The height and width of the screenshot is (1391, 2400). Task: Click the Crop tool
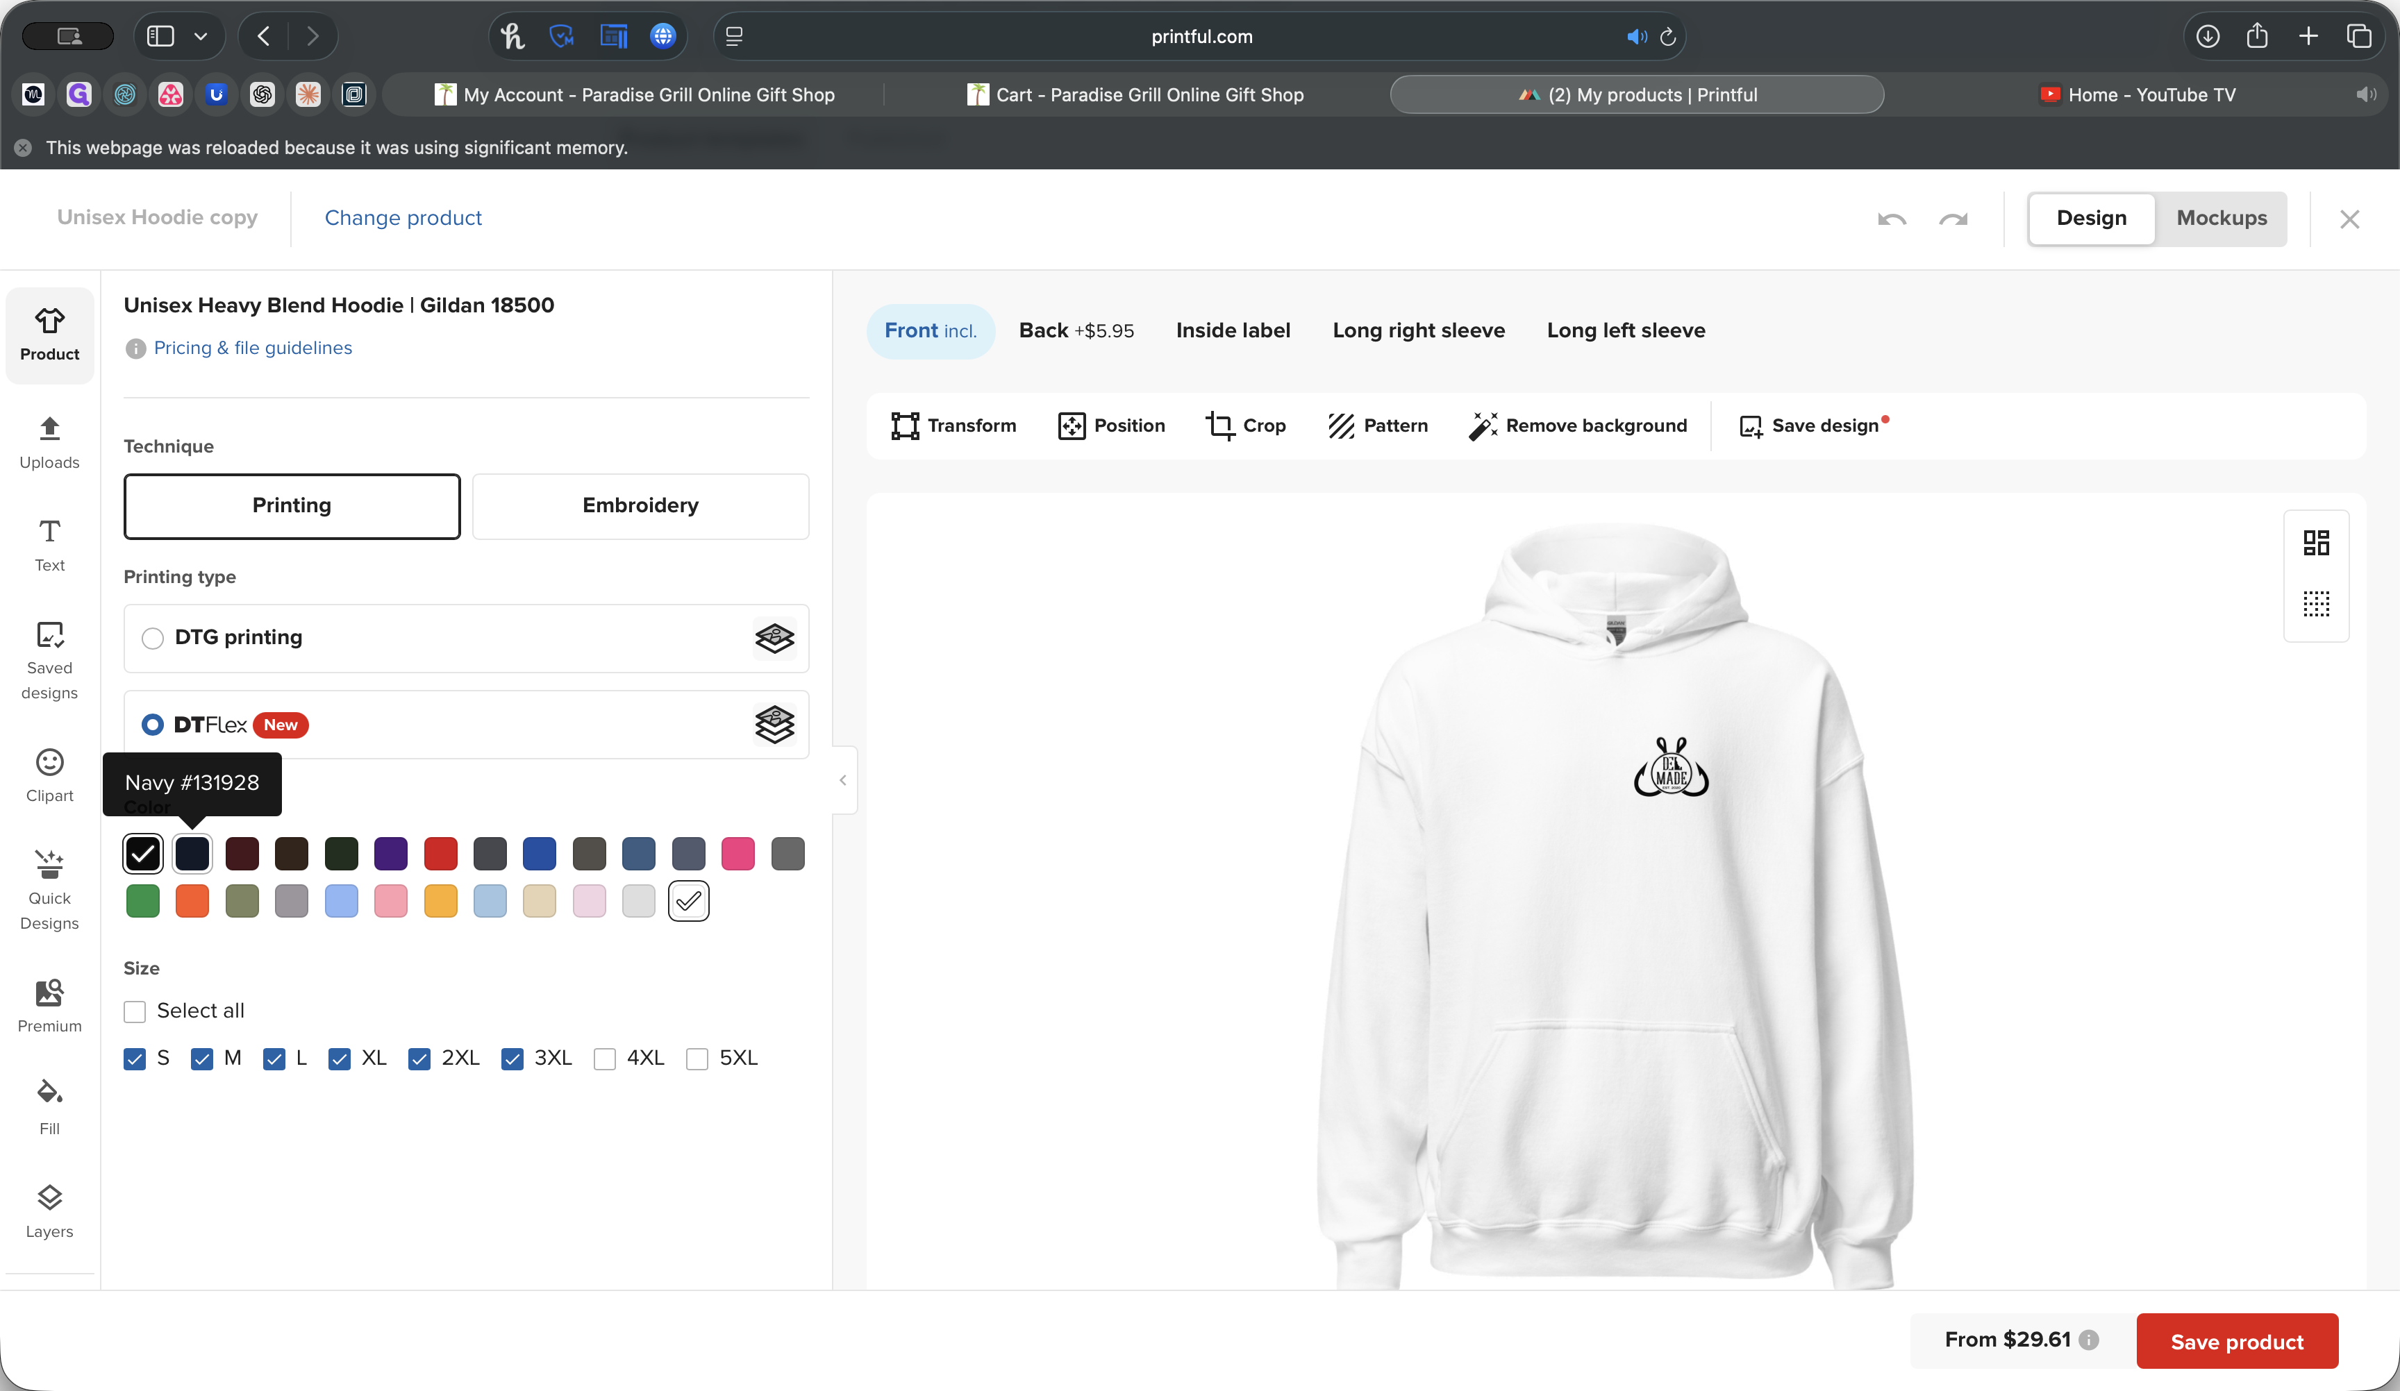[1246, 425]
